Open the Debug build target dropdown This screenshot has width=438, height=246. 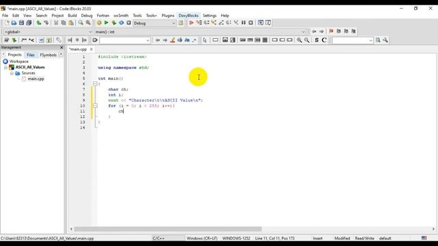tap(155, 23)
